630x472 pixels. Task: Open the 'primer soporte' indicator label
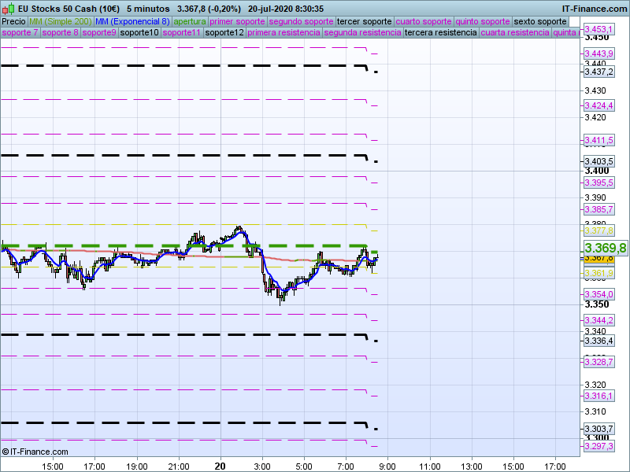click(237, 21)
